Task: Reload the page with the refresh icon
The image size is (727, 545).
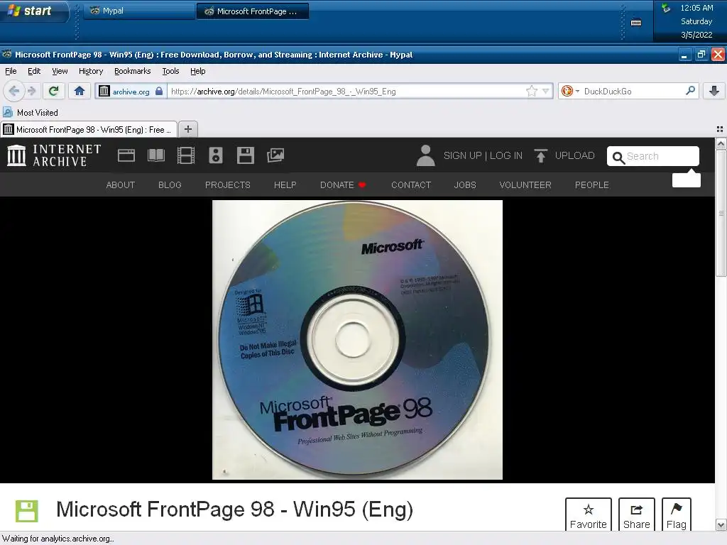Action: pyautogui.click(x=54, y=91)
